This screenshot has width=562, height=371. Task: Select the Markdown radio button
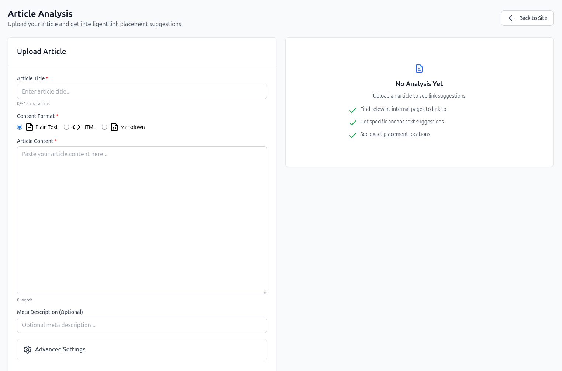pos(104,127)
